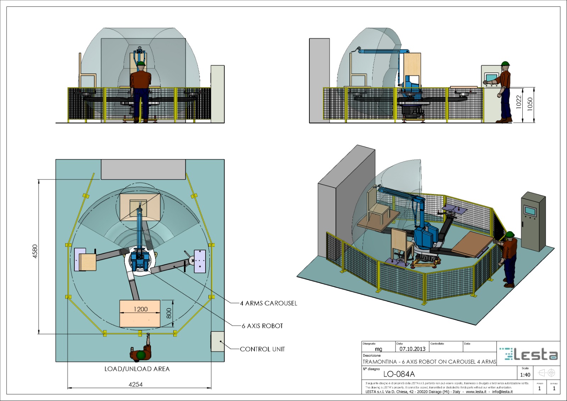The width and height of the screenshot is (567, 401).
Task: Click the first-angle projection symbol
Action: coord(546,373)
